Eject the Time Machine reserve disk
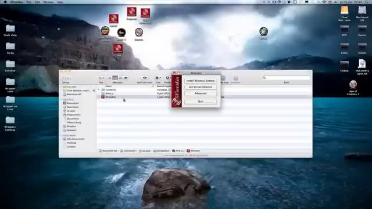Viewport: 372px width, 209px height. coord(94,91)
